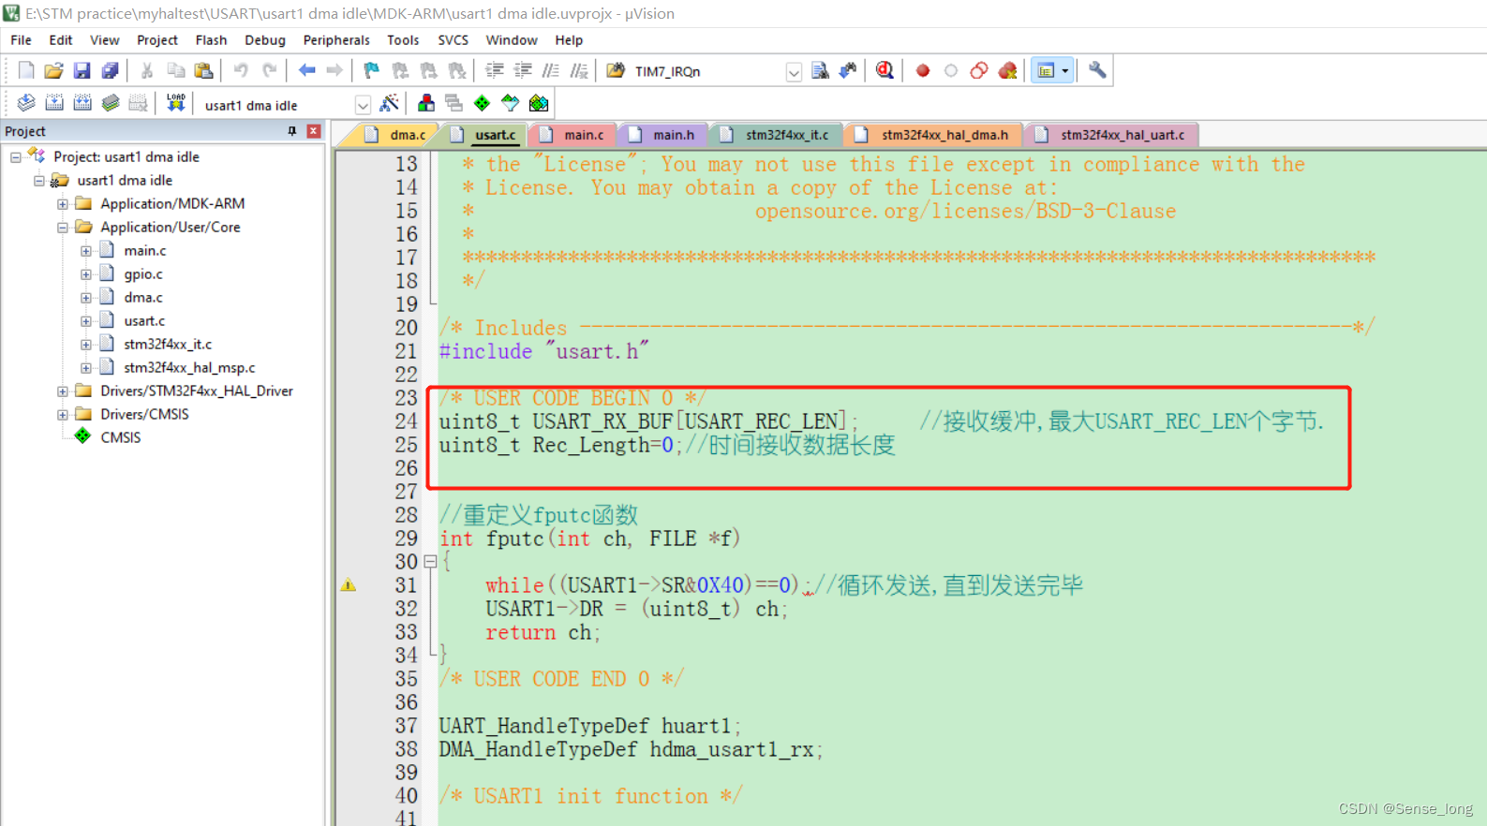
Task: Create a new file with the New icon
Action: 26,70
